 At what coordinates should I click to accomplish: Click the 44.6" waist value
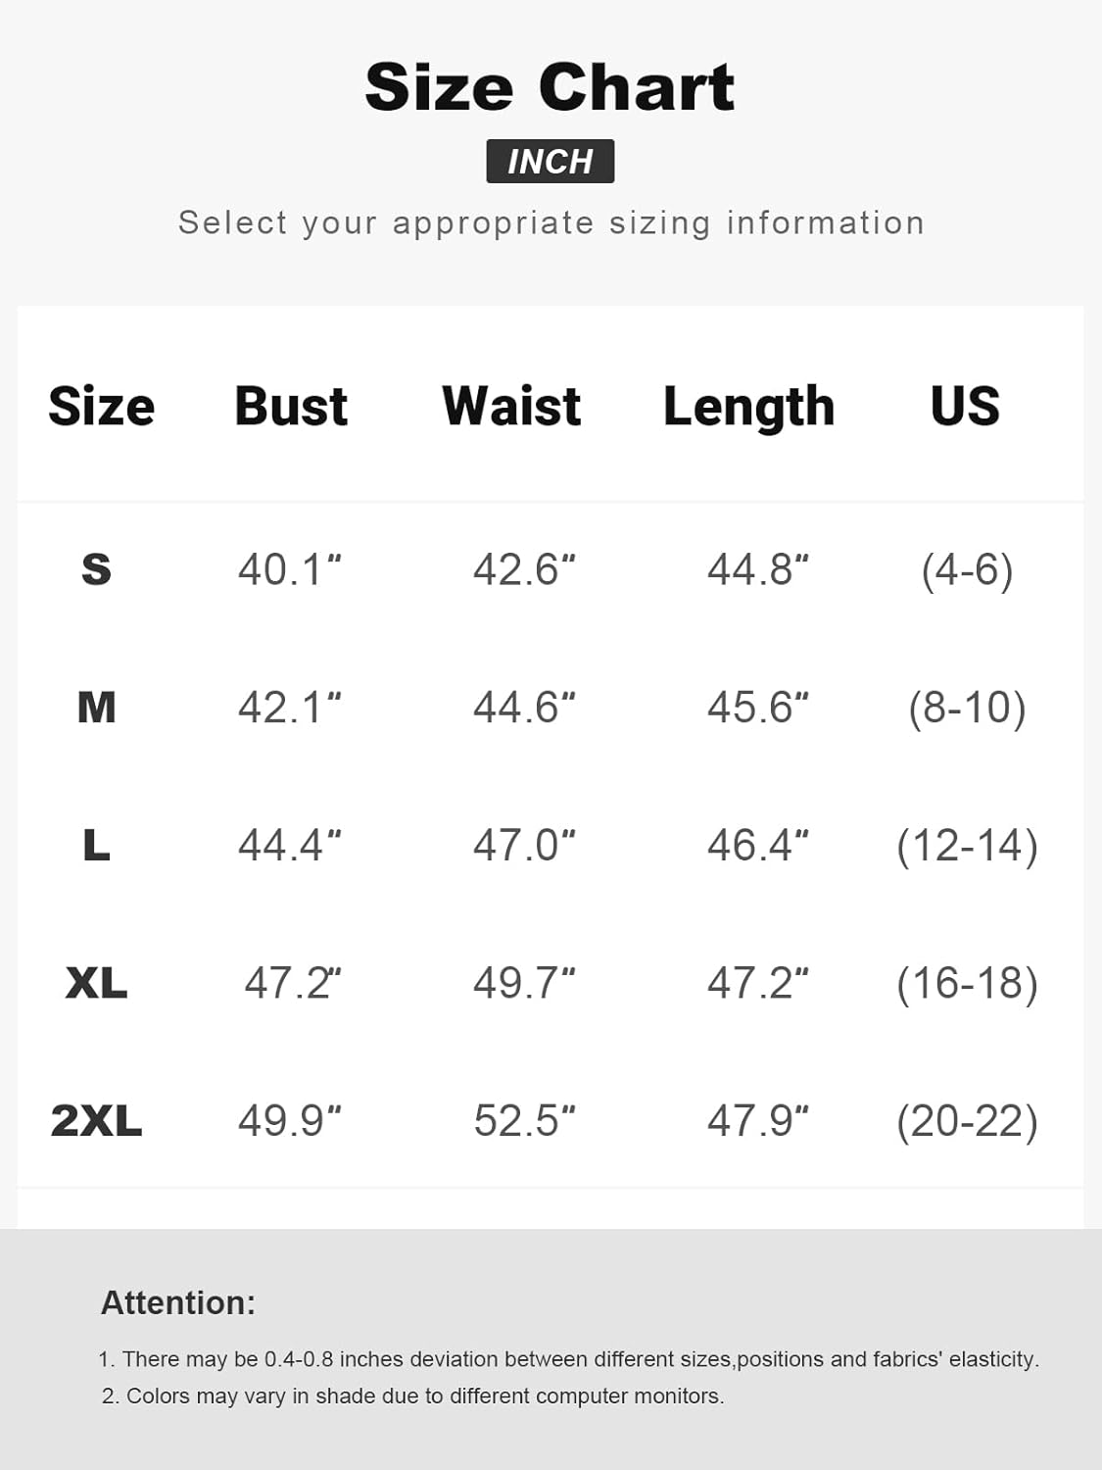524,707
